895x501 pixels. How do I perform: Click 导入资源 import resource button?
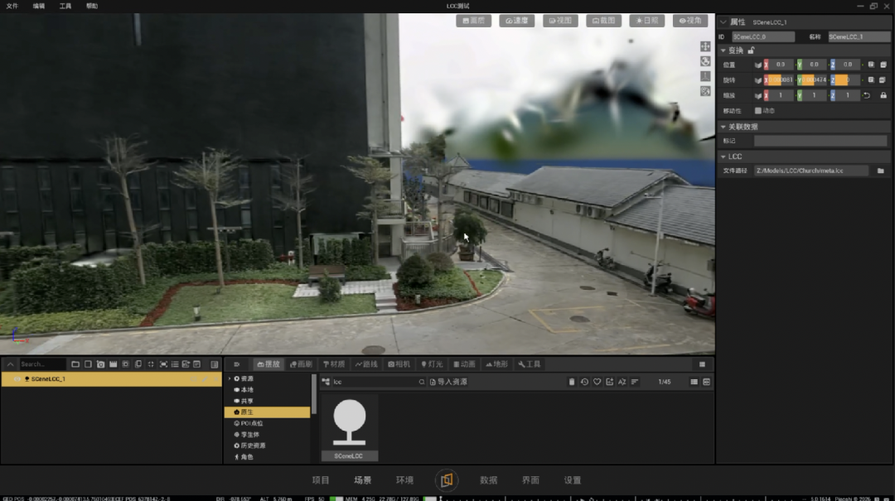coord(448,382)
